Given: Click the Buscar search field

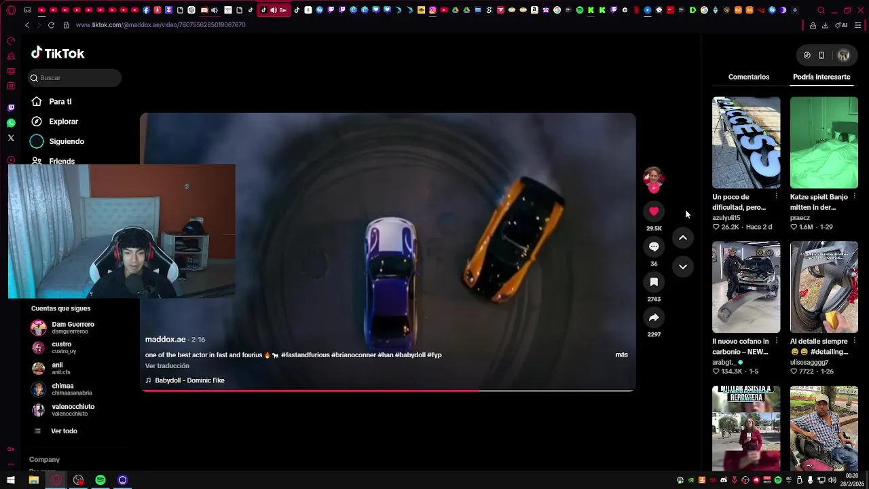Looking at the screenshot, I should pos(75,78).
